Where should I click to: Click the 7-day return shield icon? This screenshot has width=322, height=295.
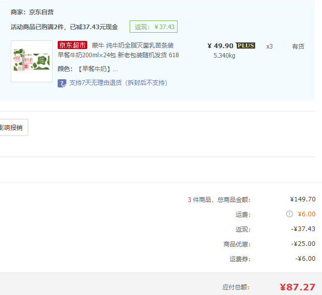tap(62, 83)
